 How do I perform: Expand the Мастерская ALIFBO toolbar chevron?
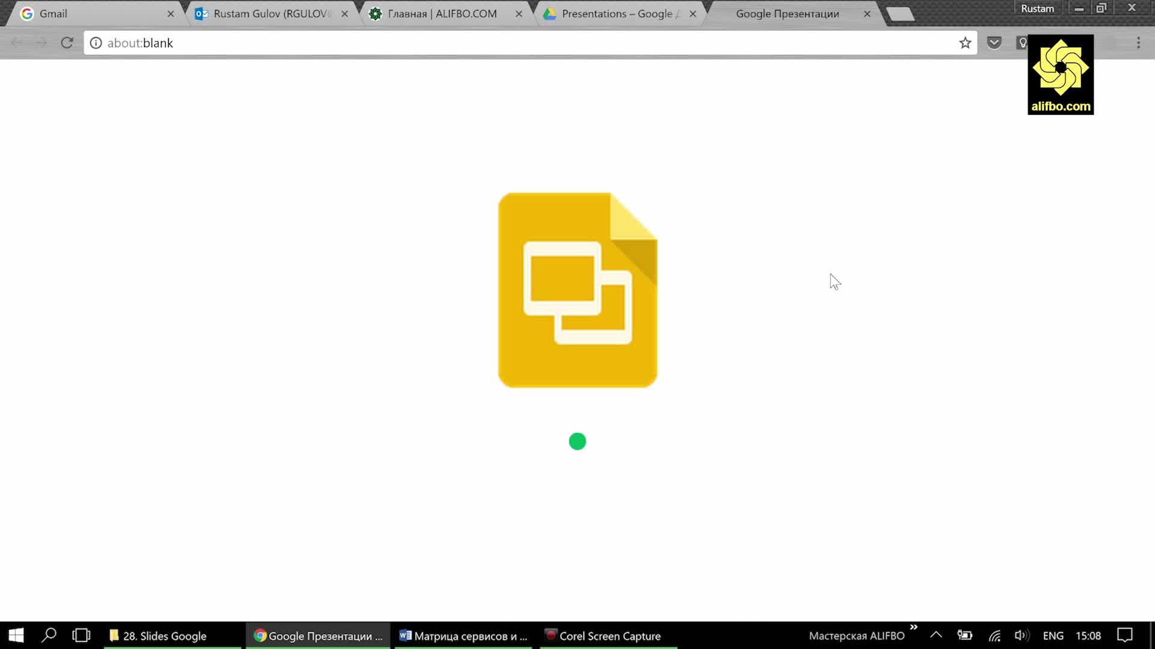point(914,627)
